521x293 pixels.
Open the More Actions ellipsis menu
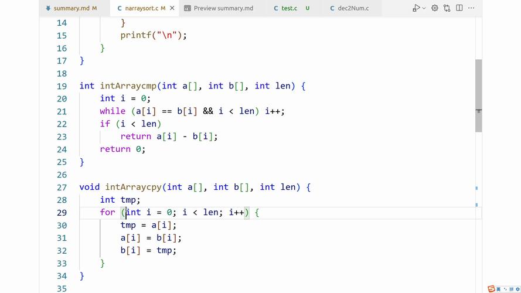coord(471,8)
